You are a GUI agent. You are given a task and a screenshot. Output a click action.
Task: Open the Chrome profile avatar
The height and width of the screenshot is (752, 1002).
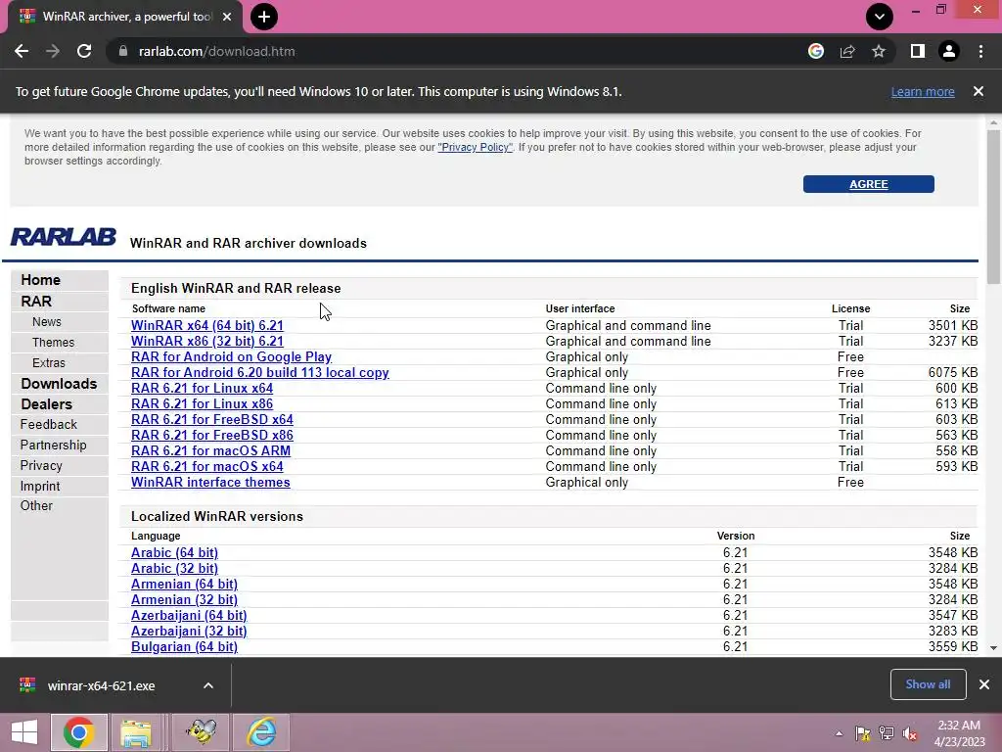(x=949, y=51)
